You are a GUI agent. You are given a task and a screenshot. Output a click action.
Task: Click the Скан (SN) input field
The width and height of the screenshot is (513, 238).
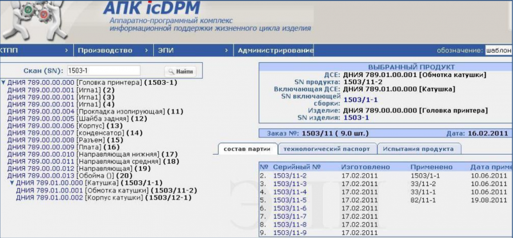(x=103, y=71)
